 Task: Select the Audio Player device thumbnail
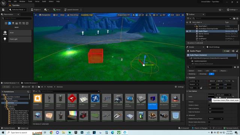point(153,102)
